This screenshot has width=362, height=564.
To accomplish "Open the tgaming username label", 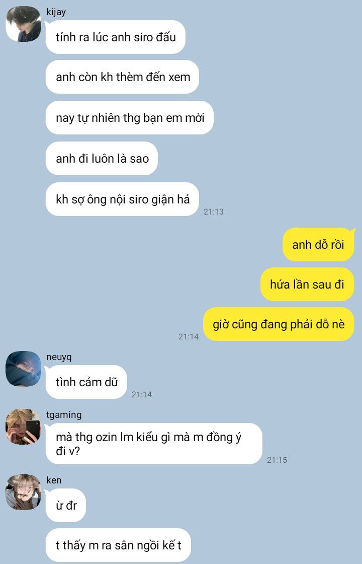I will coord(64,415).
